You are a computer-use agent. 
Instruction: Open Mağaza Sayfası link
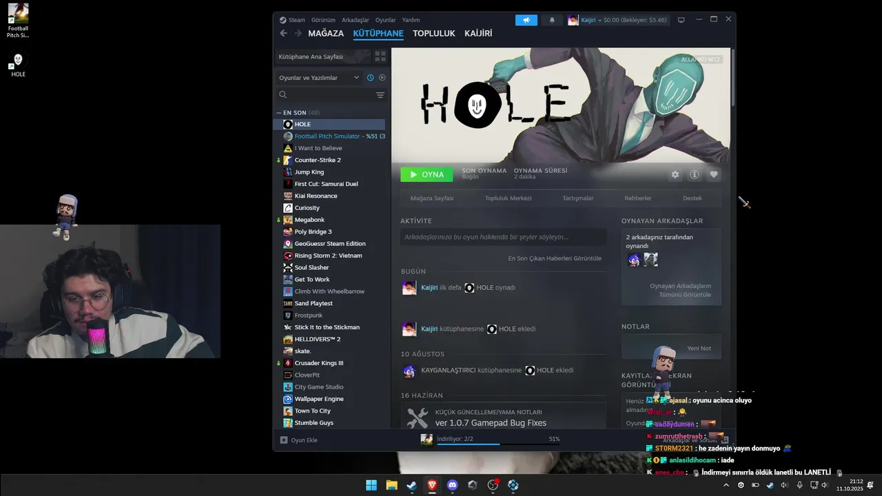[x=432, y=198]
